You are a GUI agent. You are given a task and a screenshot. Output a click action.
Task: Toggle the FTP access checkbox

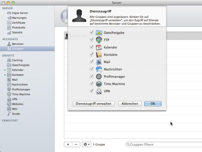[92, 40]
